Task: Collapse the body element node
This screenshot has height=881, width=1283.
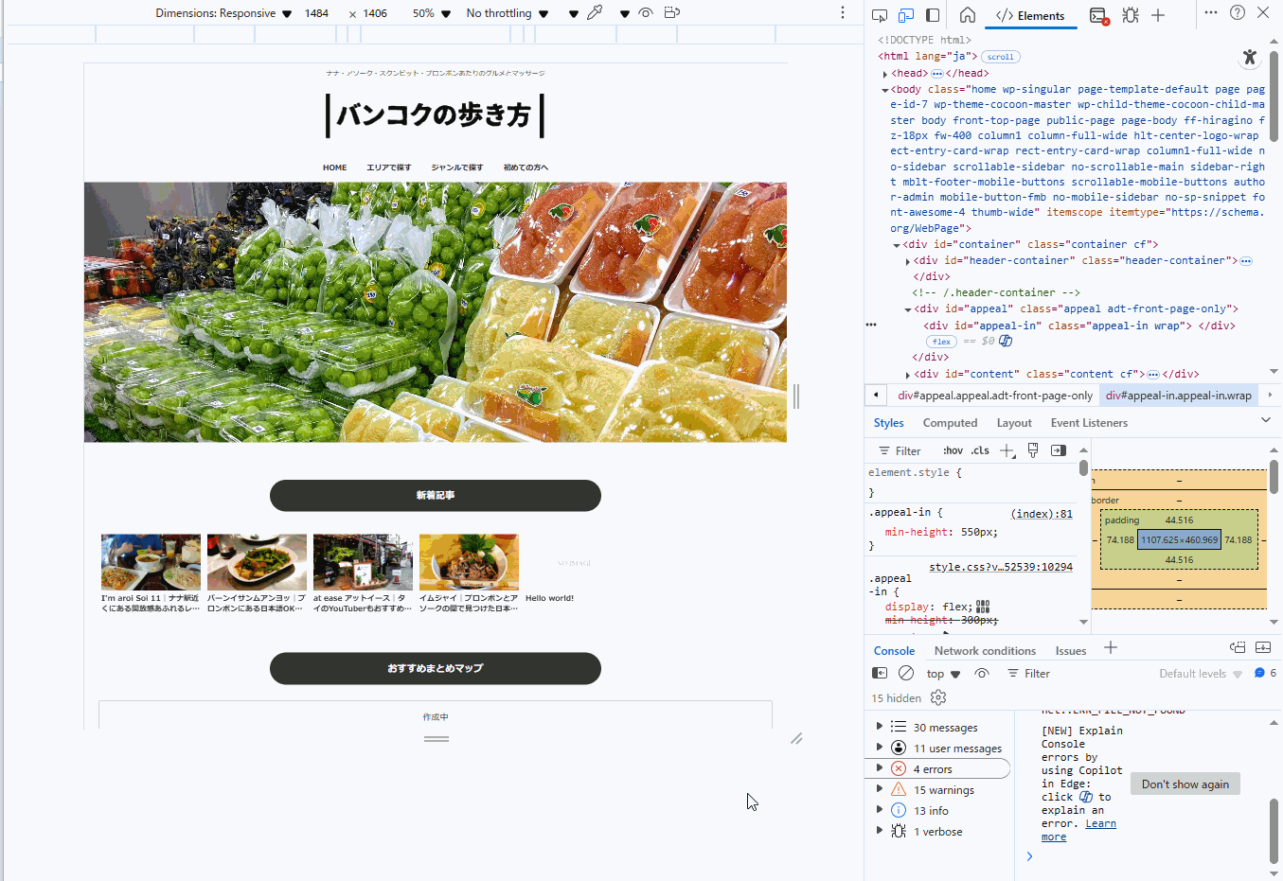Action: pyautogui.click(x=885, y=90)
